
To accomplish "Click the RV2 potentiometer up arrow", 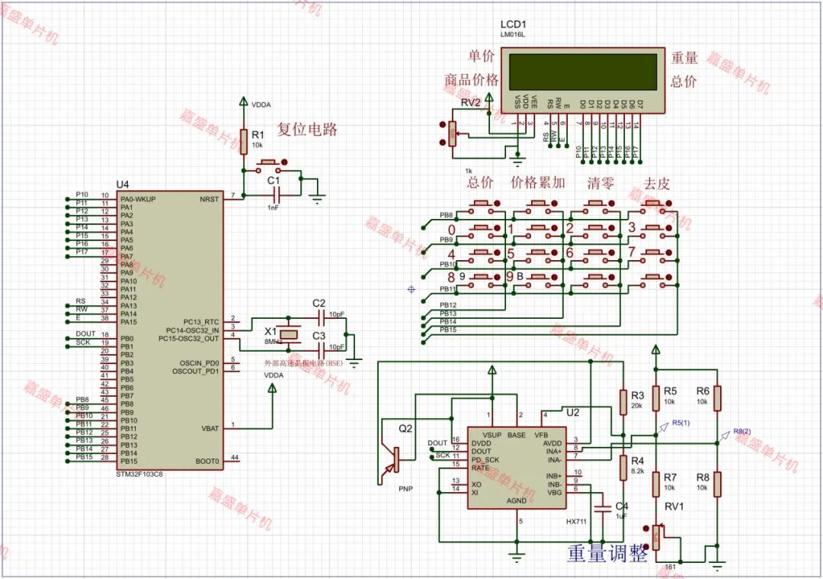I will click(443, 126).
